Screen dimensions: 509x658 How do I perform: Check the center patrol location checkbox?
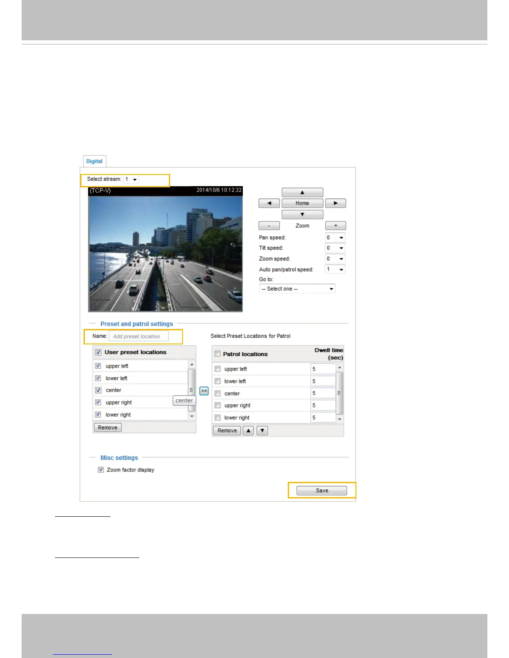point(217,393)
